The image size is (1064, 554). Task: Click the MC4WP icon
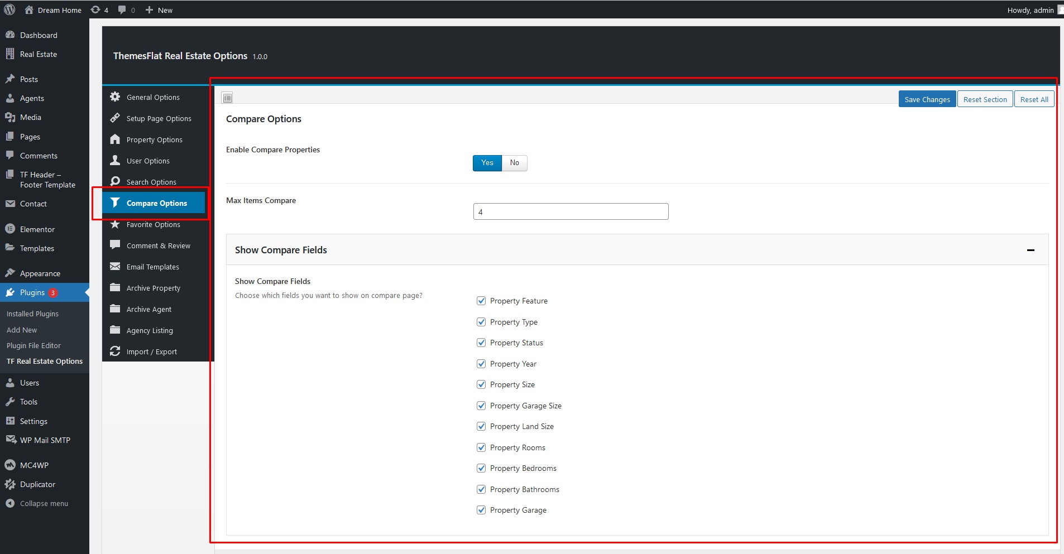[x=10, y=465]
